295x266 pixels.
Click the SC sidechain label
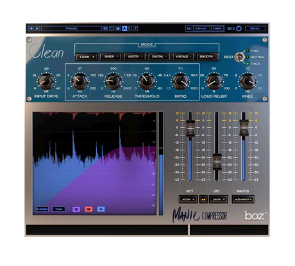tap(189, 28)
